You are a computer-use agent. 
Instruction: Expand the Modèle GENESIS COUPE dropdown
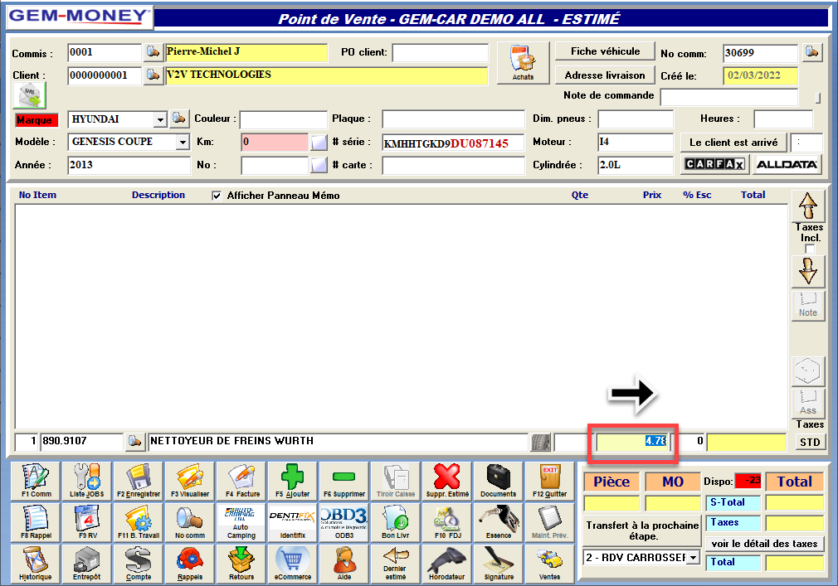point(183,142)
